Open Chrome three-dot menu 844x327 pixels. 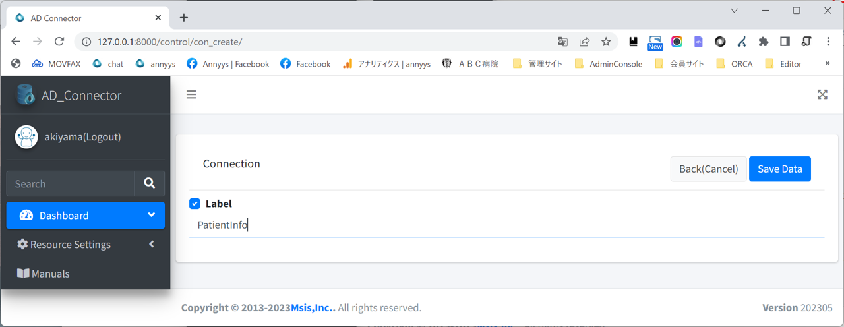pos(828,42)
